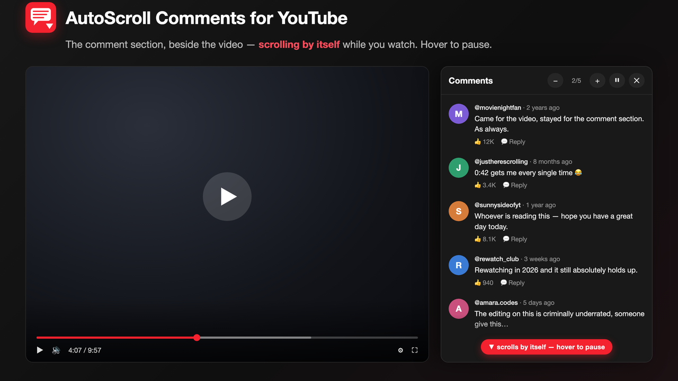678x381 pixels.
Task: Click the A avatar of @amara.codes
Action: coord(459,309)
